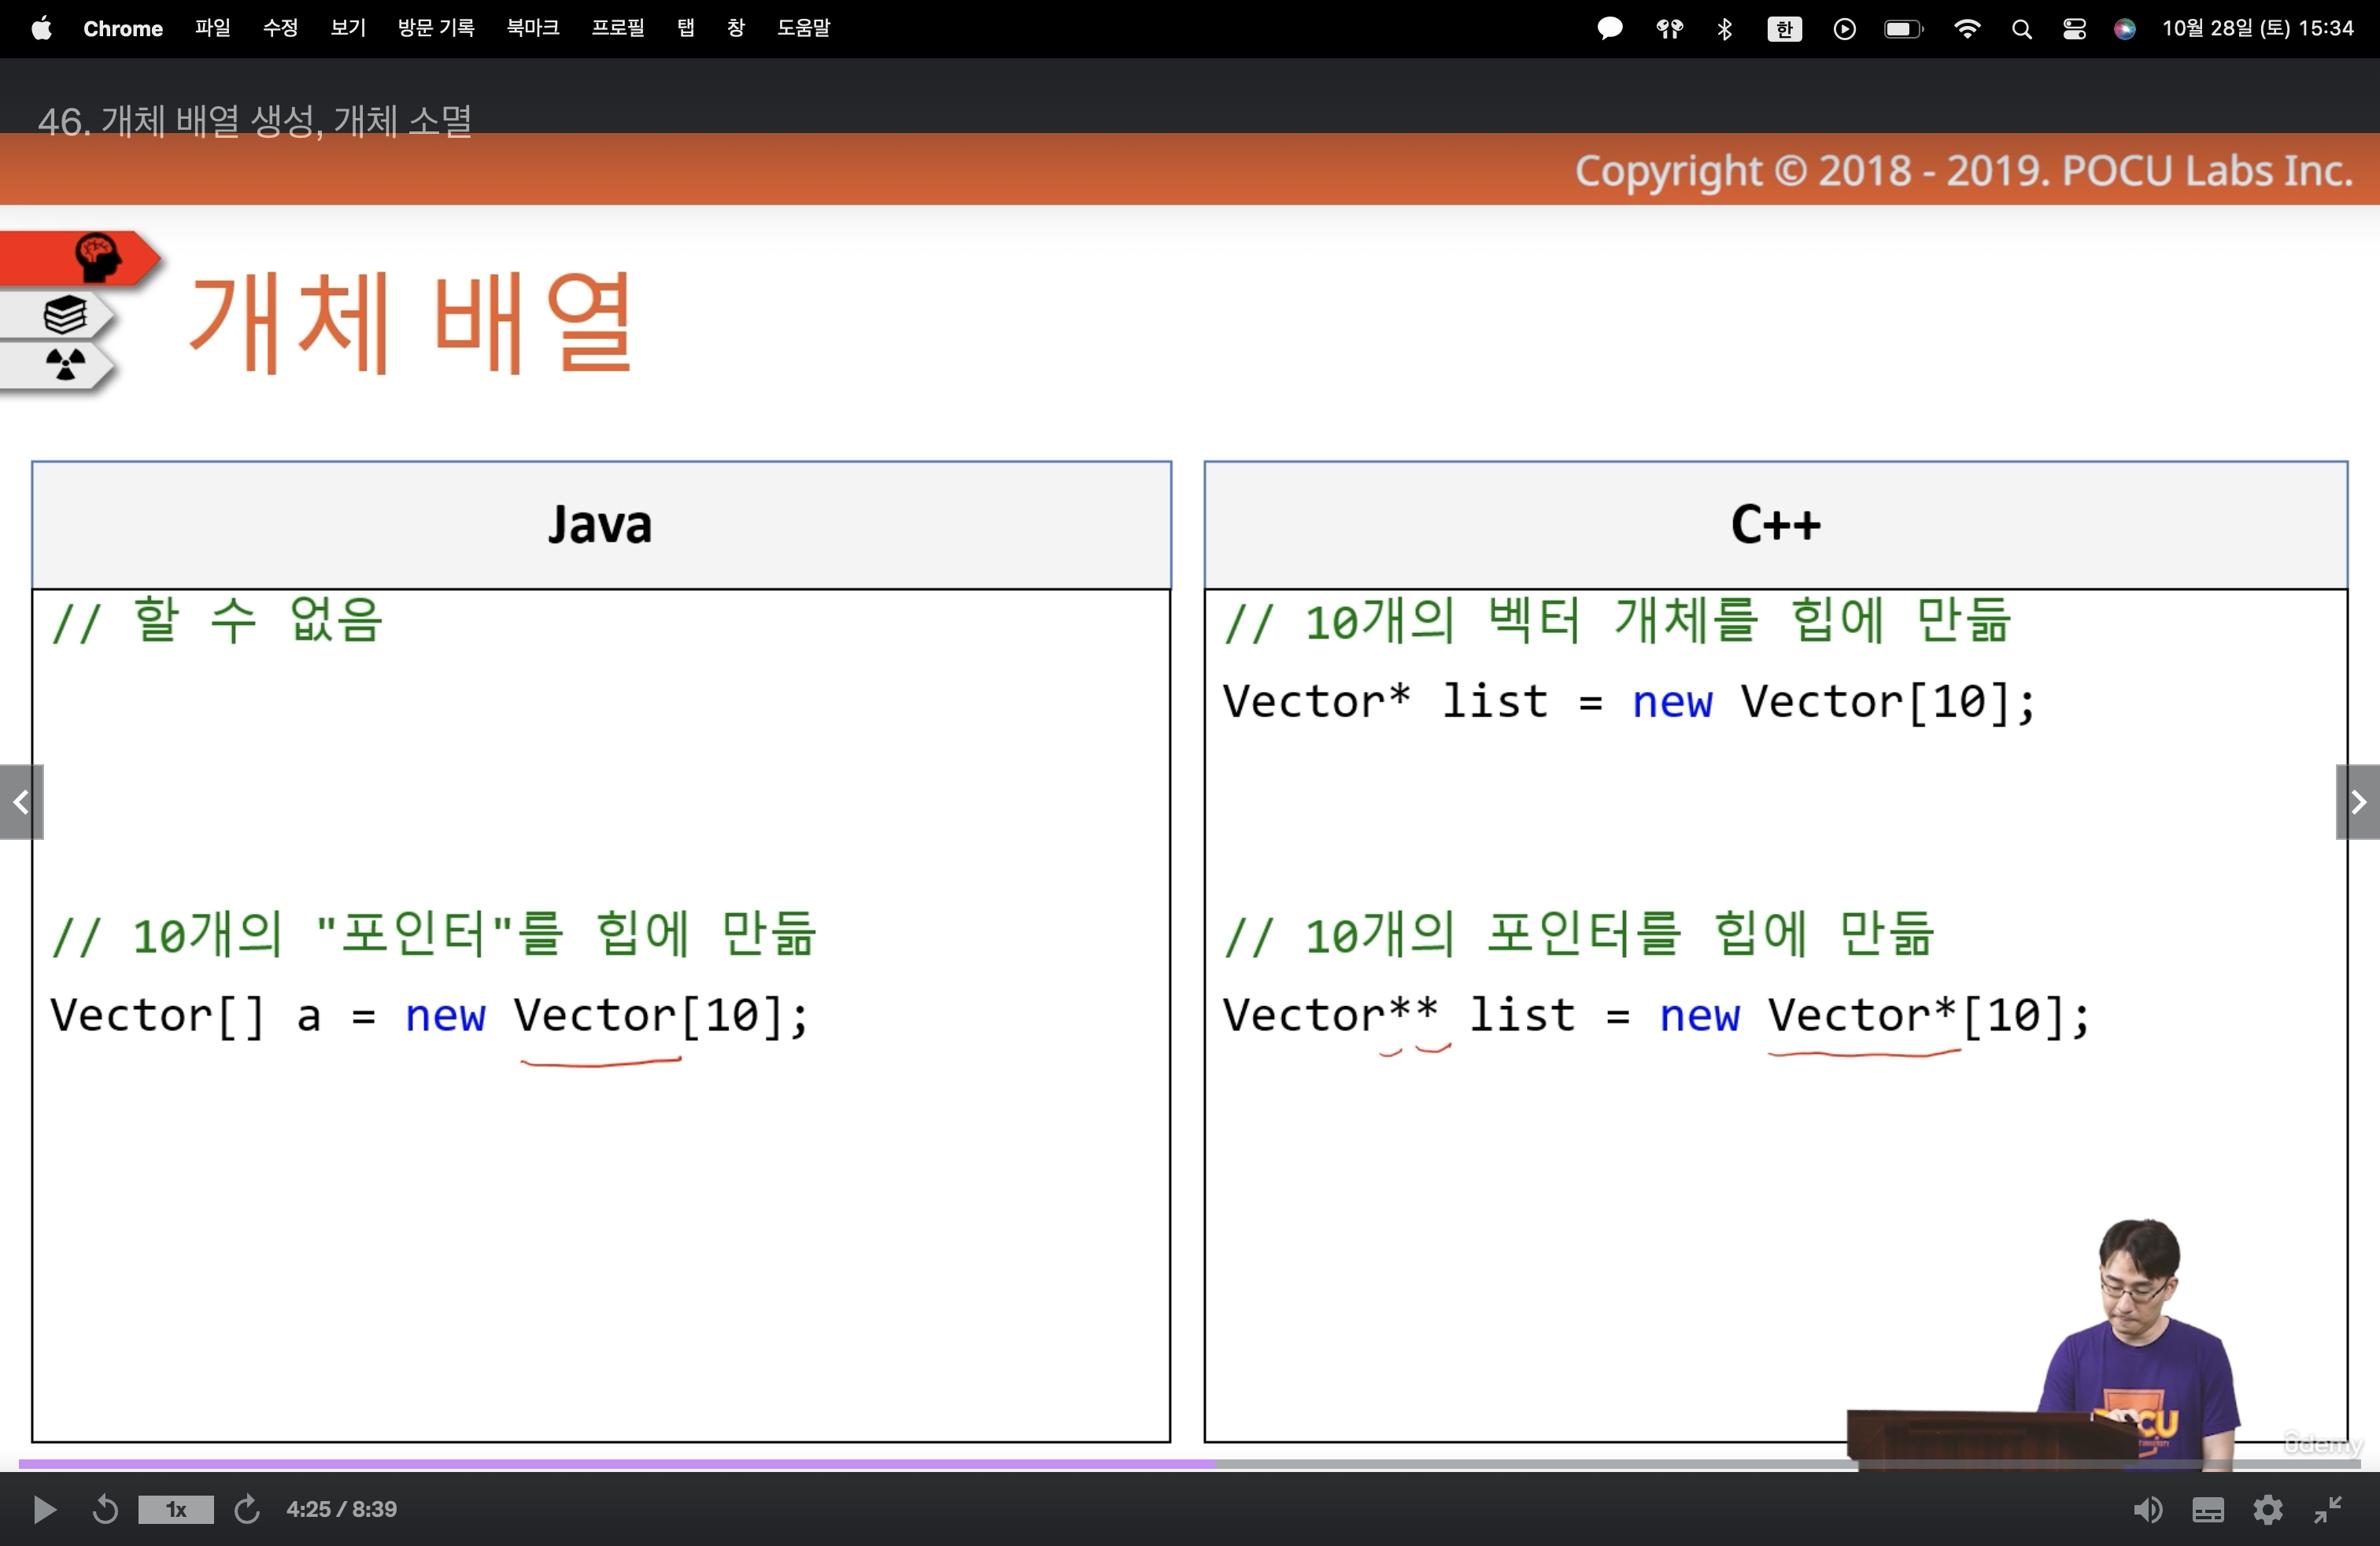Open macOS Control Center icon
2380x1546 pixels.
coord(2074,29)
